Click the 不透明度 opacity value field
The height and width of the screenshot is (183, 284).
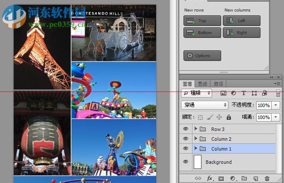coord(263,105)
